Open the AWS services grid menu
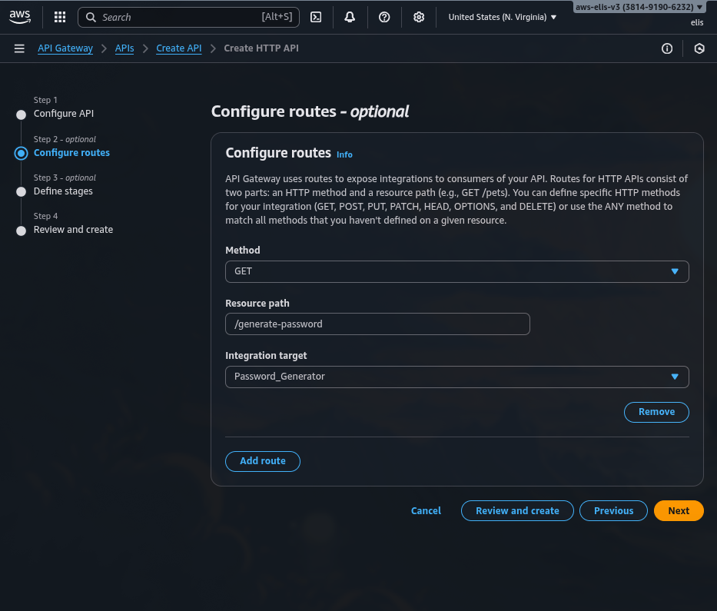 coord(60,17)
